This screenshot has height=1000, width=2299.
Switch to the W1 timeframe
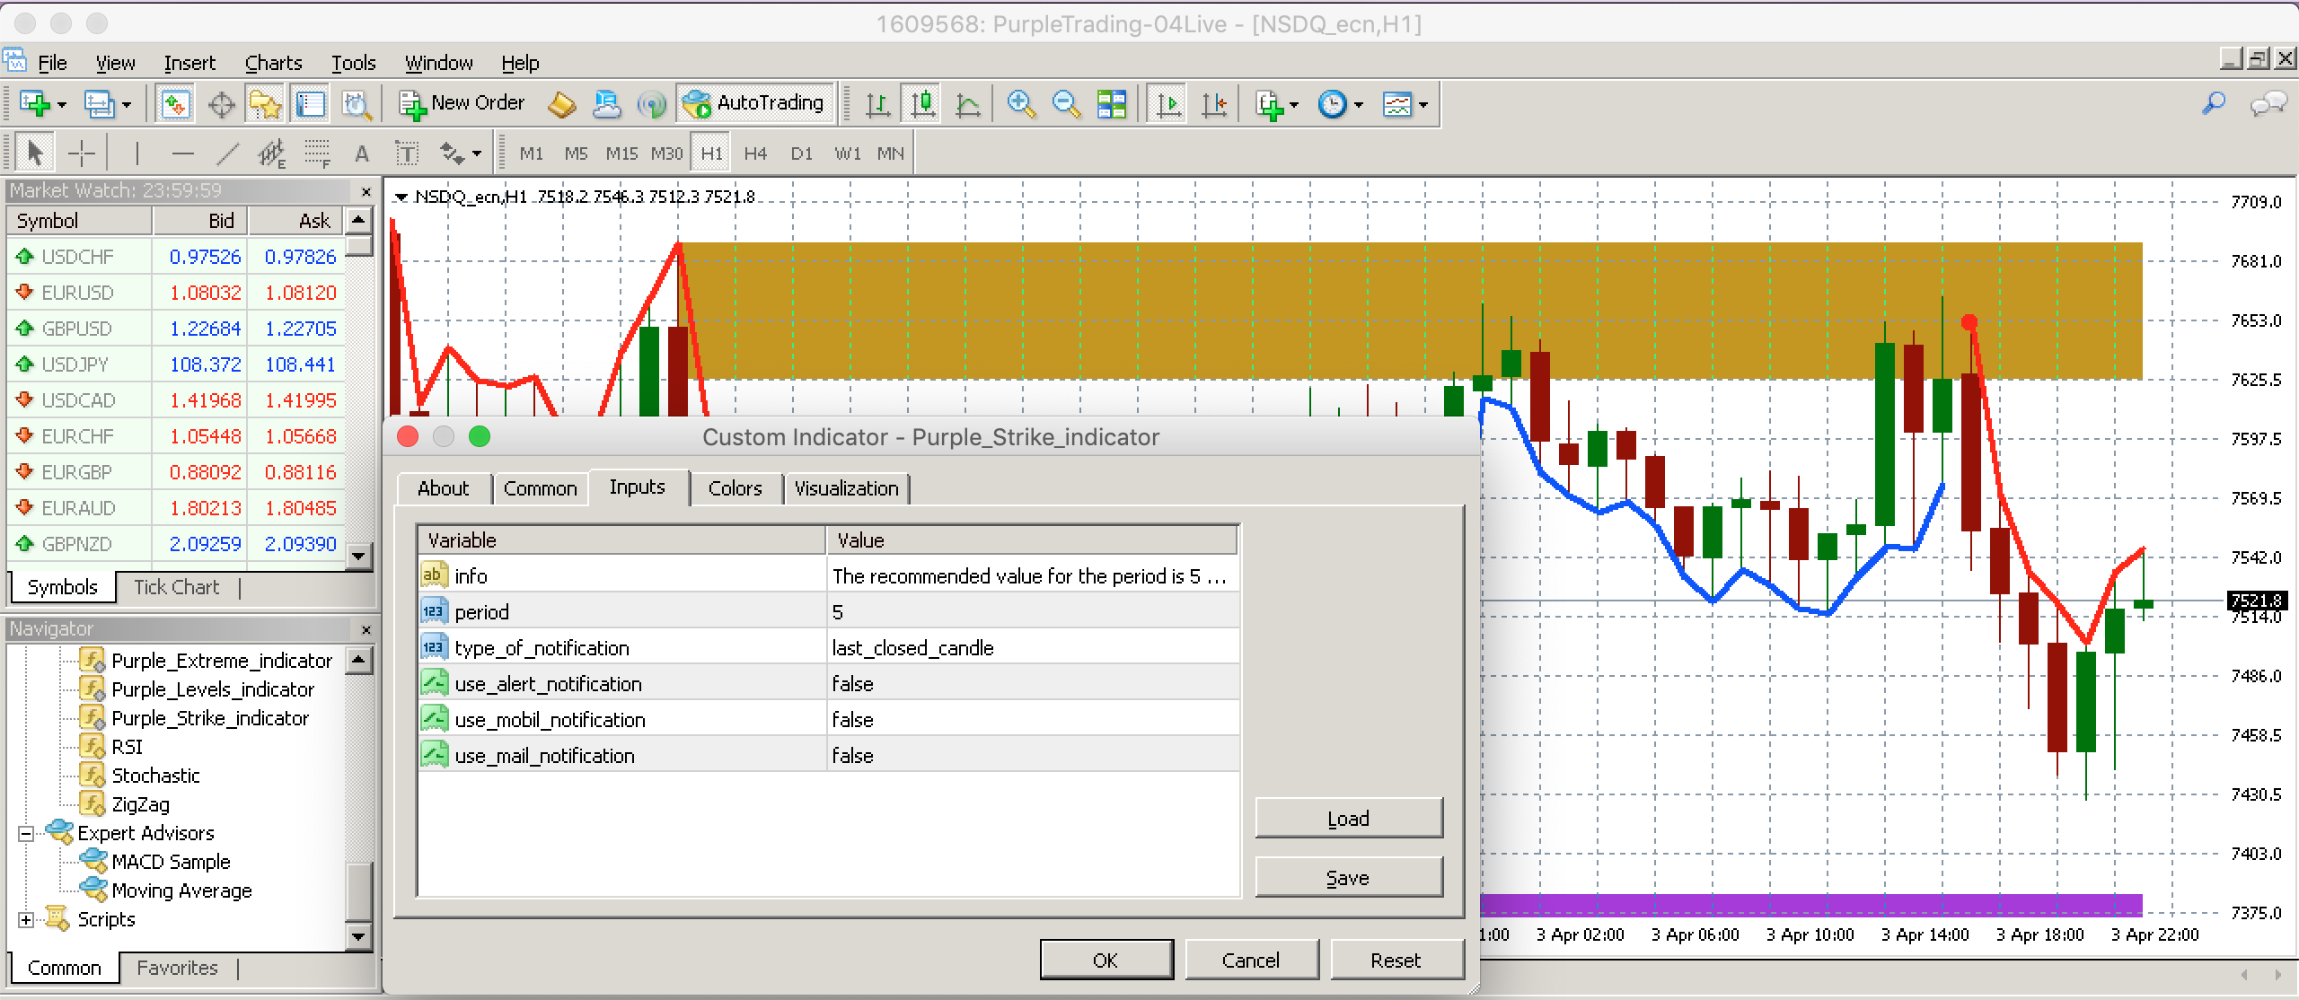click(x=847, y=154)
